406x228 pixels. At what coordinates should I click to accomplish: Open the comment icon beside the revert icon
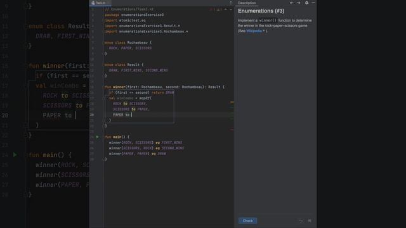pyautogui.click(x=310, y=221)
